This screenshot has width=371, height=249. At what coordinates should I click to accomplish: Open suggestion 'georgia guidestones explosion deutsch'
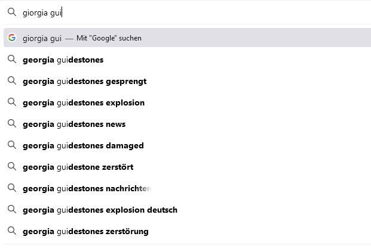pyautogui.click(x=100, y=210)
